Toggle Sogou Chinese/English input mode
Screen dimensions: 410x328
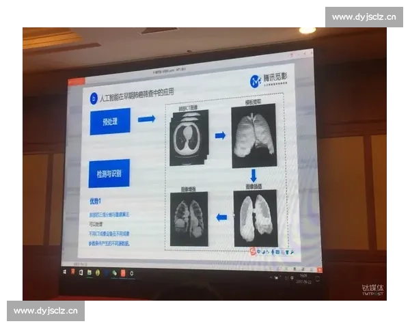(x=258, y=251)
